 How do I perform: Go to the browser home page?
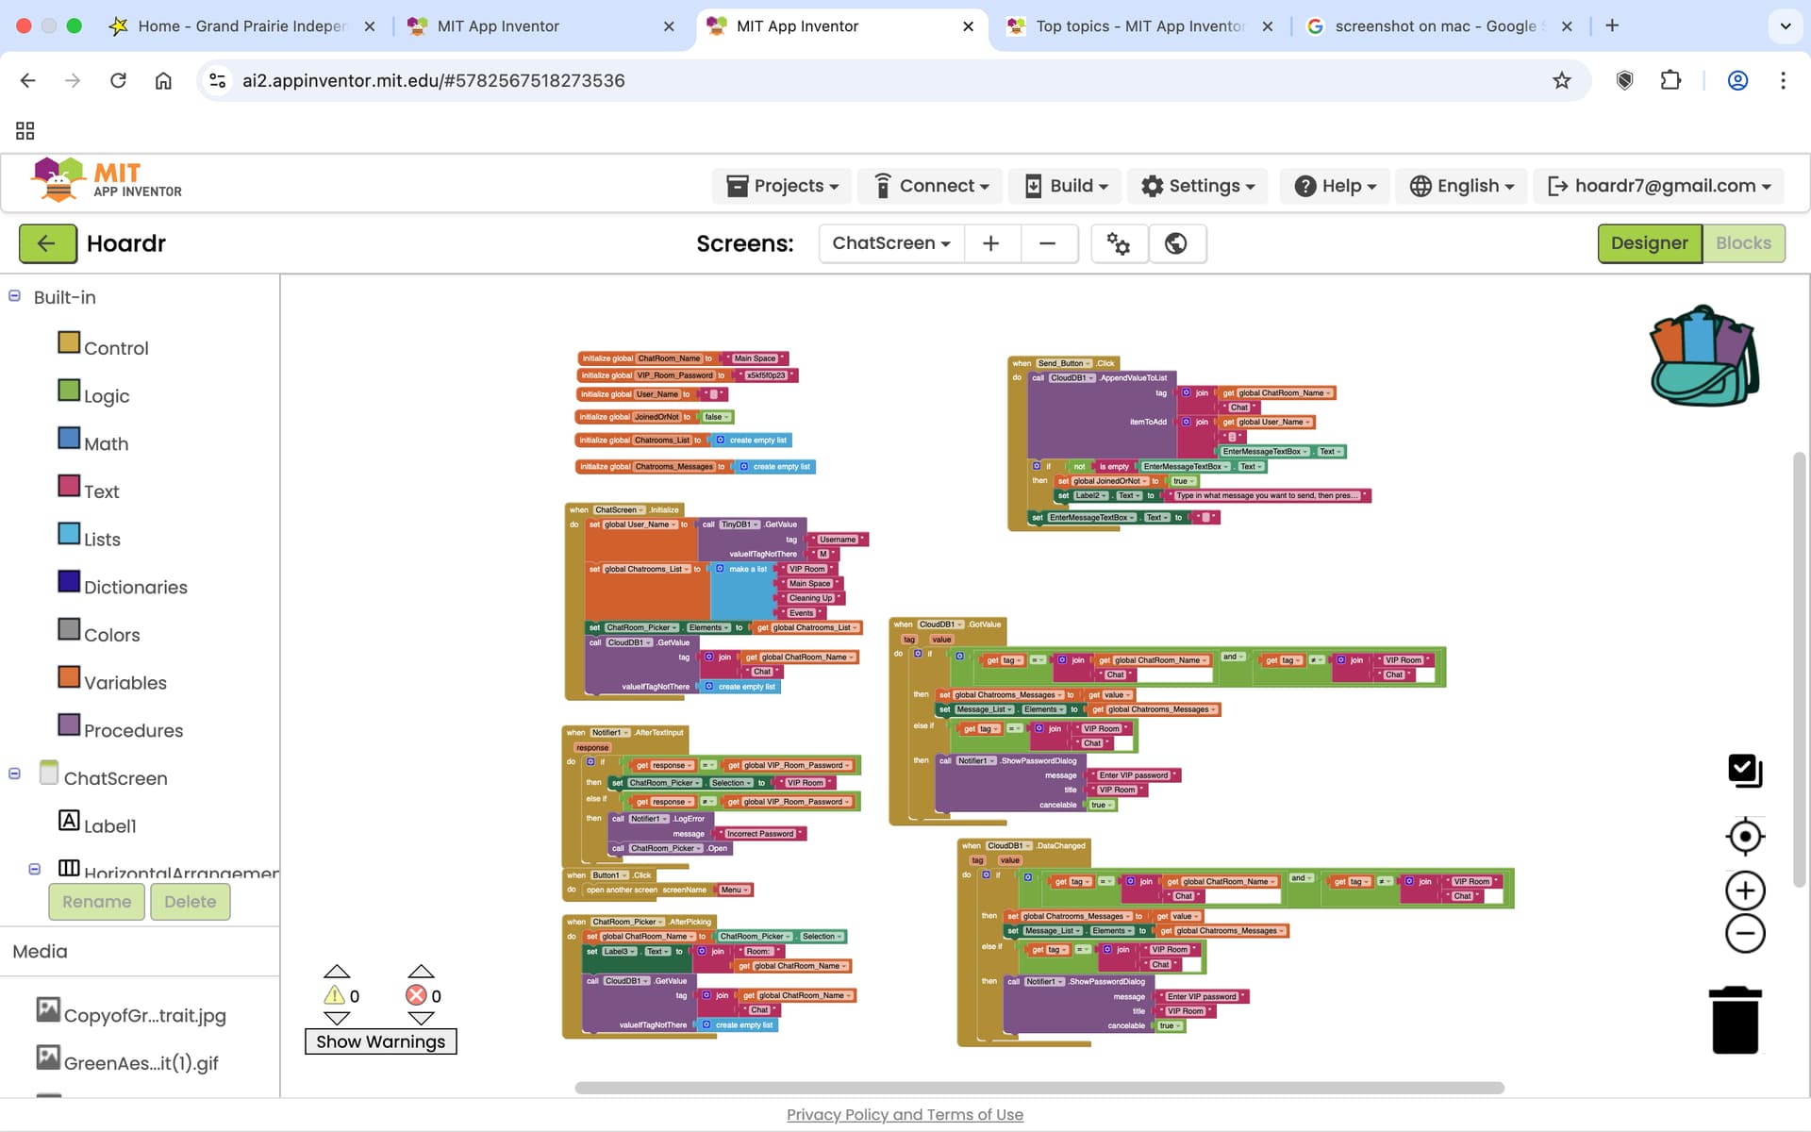click(x=163, y=80)
